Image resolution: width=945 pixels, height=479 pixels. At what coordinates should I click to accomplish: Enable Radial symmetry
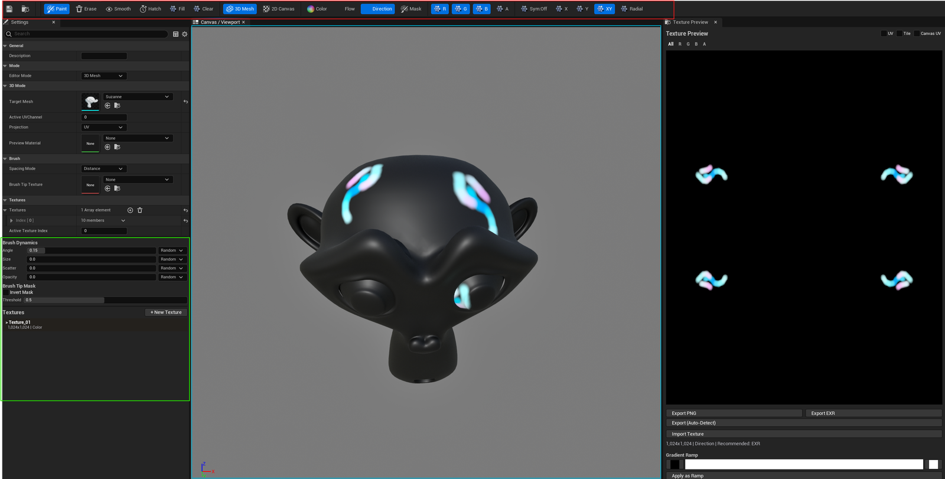coord(632,9)
